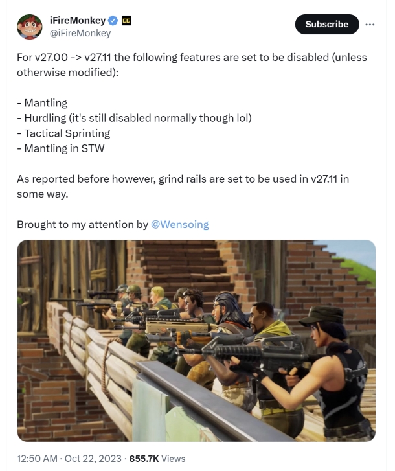Open the Fortnite soldiers image
395x471 pixels.
point(196,341)
